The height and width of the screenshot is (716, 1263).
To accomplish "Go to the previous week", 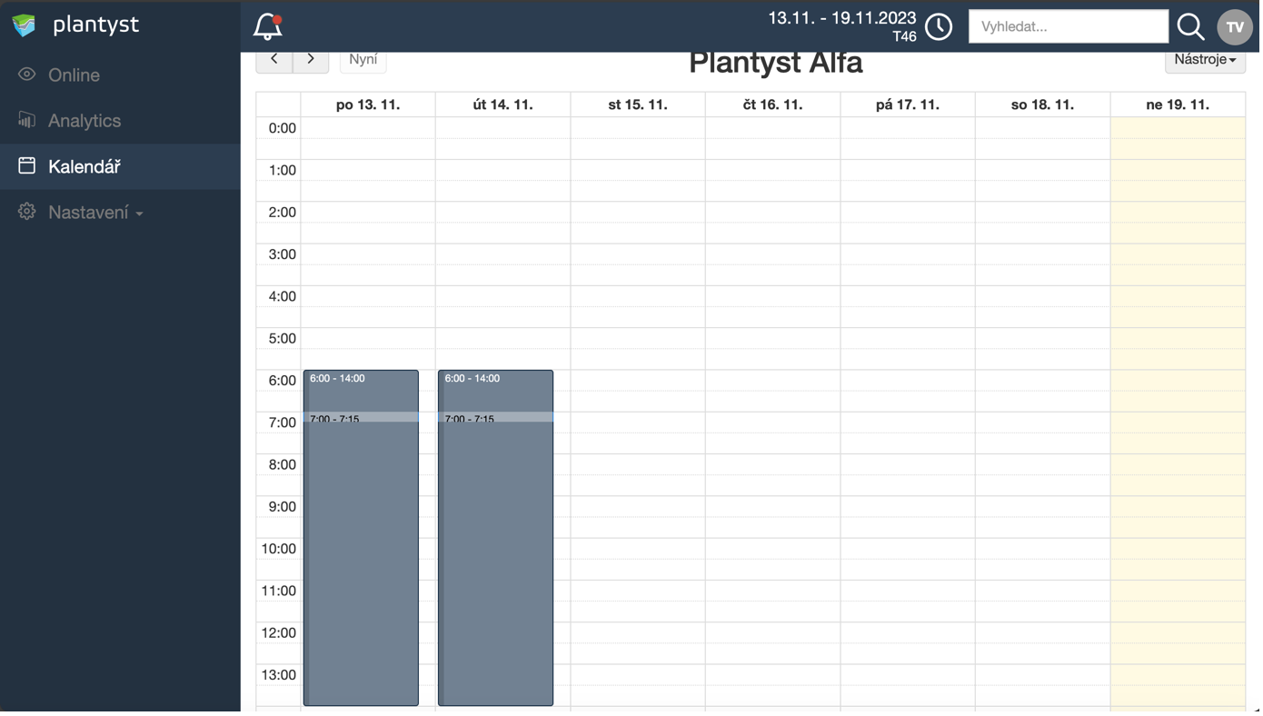I will click(x=274, y=60).
